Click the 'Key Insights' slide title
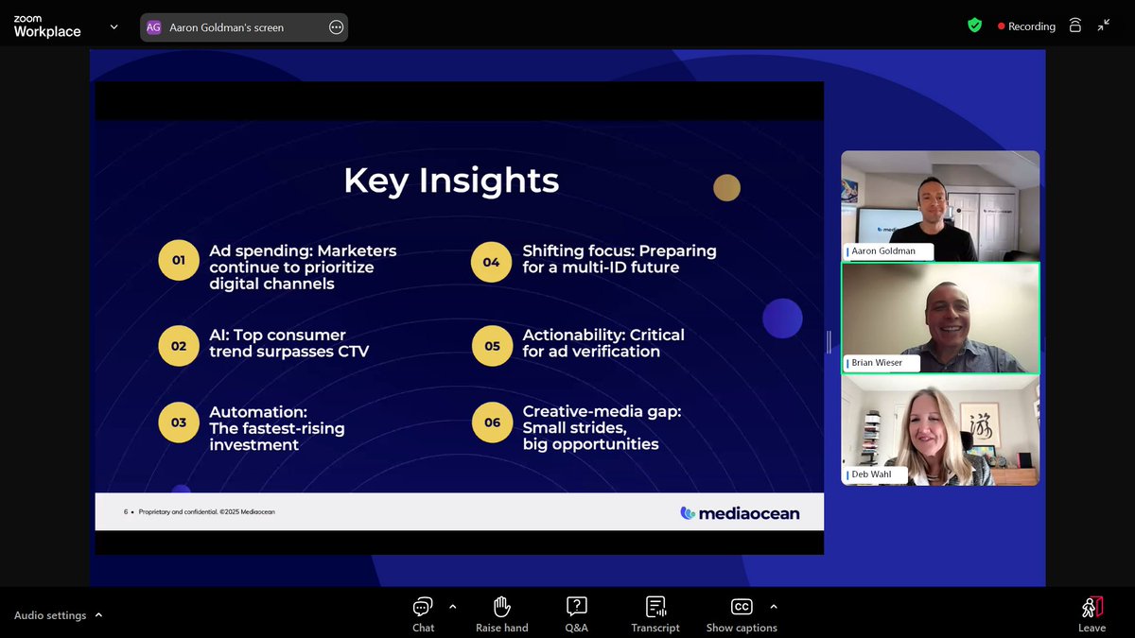 coord(451,181)
